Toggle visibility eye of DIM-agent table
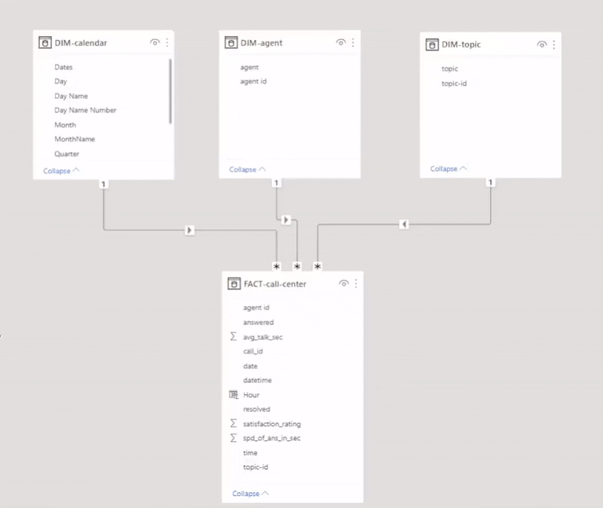 (341, 42)
